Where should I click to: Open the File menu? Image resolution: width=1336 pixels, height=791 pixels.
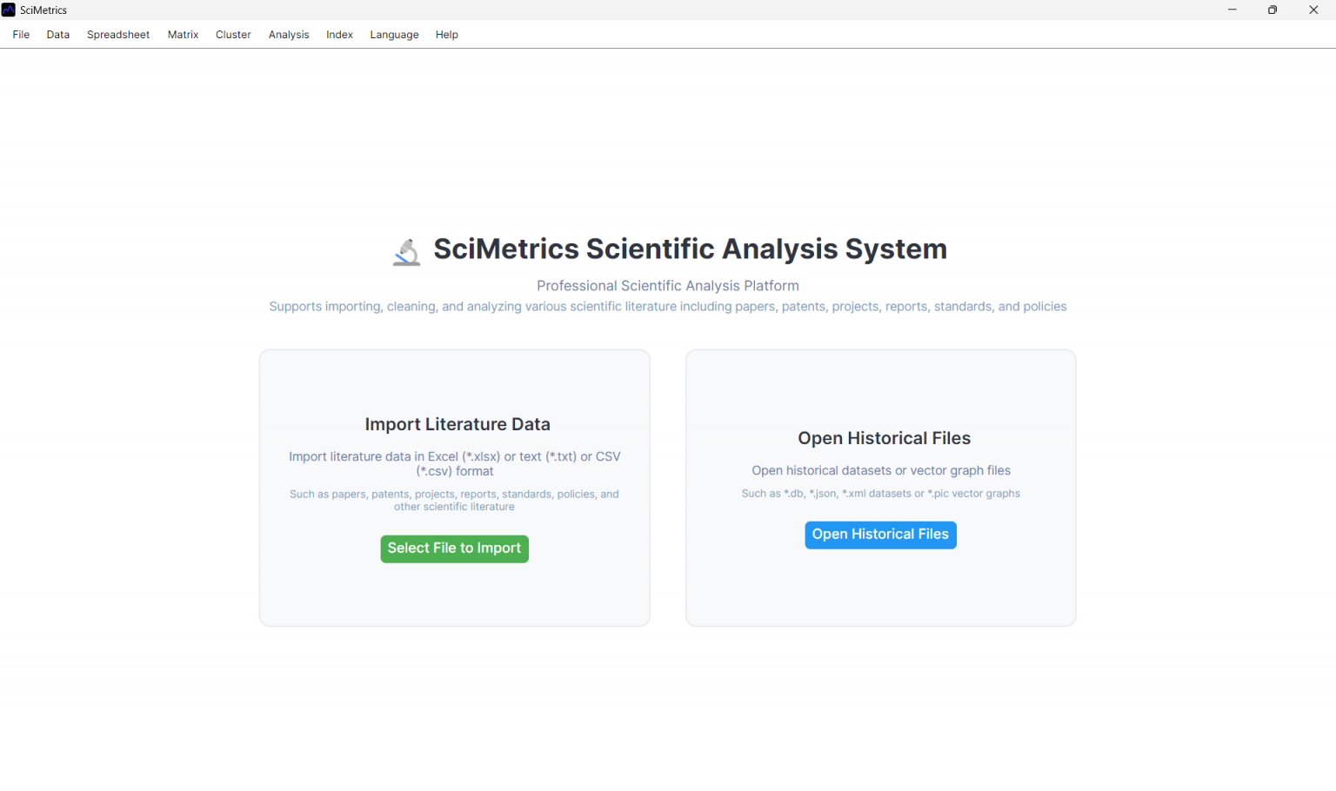click(20, 35)
